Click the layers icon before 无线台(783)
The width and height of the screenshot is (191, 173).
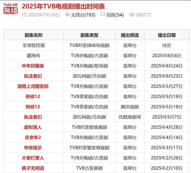click(x=67, y=15)
